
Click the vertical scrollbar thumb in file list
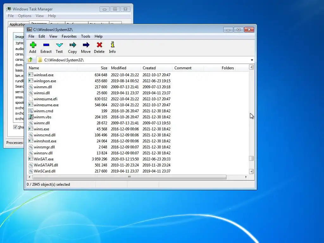(x=251, y=158)
